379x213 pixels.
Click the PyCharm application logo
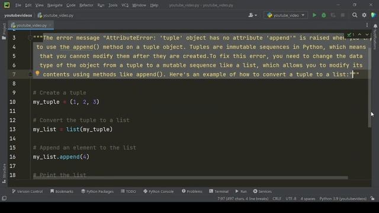[x=7, y=5]
